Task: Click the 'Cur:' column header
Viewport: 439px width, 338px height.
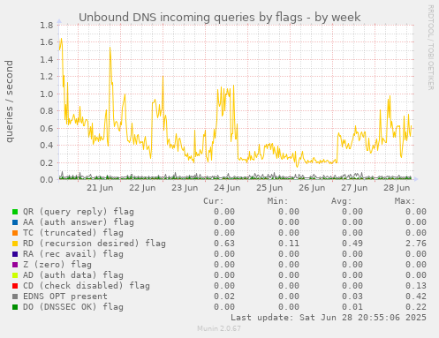Action: coord(214,201)
